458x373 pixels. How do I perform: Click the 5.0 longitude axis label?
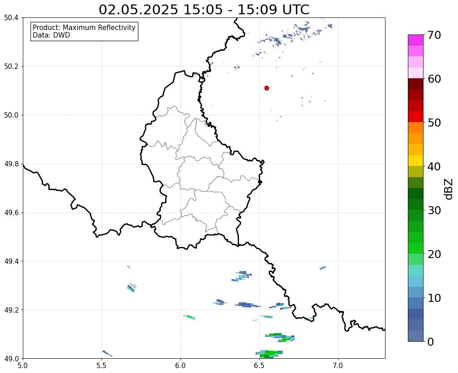23,366
